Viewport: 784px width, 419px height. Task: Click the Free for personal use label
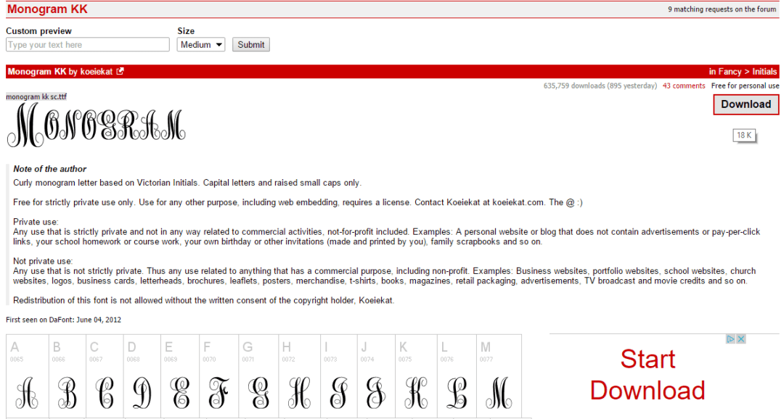coord(745,86)
